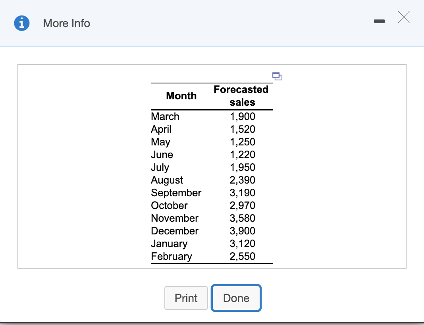Click the minimize dash icon

click(379, 21)
